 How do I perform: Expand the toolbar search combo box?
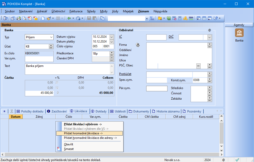147,19
